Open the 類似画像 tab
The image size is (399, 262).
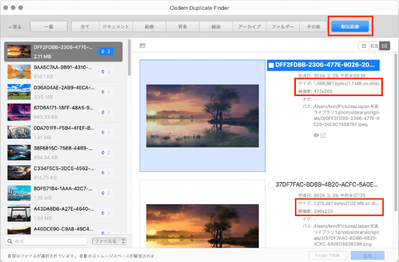click(349, 26)
